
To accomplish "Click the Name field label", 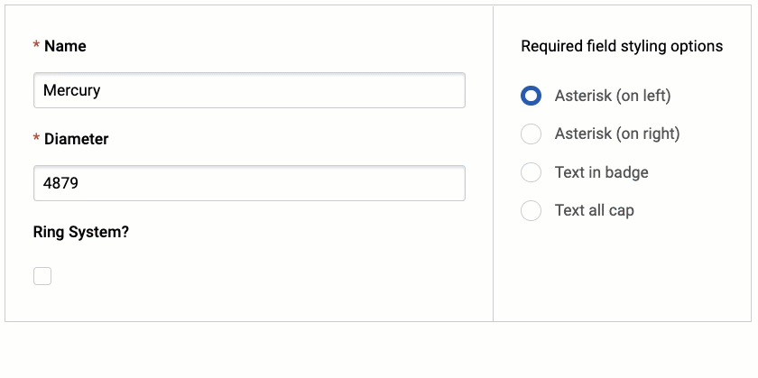I will [x=65, y=46].
